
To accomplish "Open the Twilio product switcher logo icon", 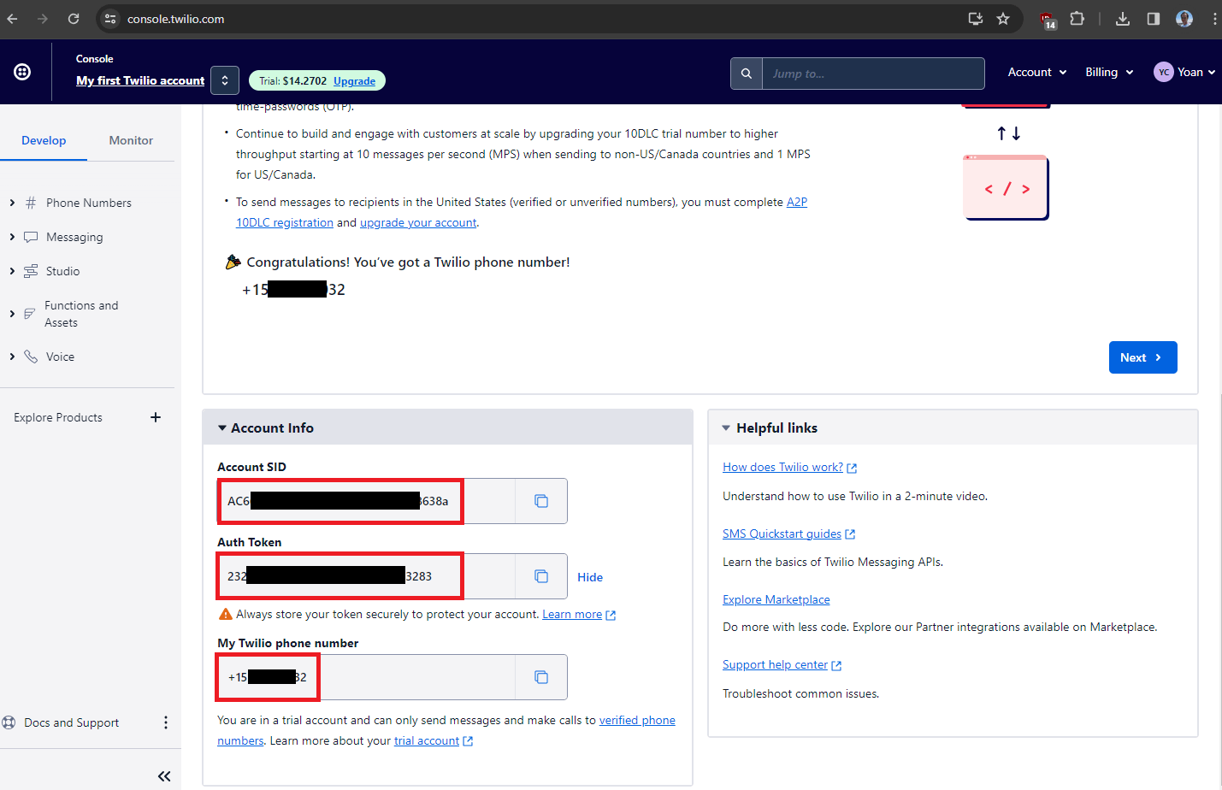I will tap(23, 72).
